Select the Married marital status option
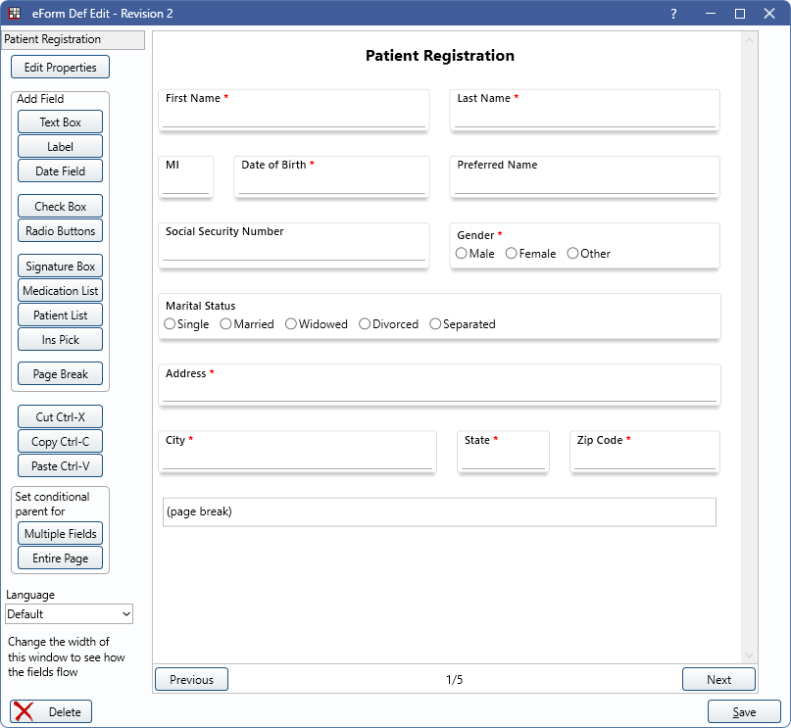Viewport: 791px width, 728px height. click(x=226, y=324)
